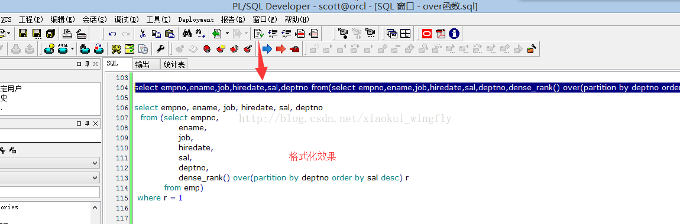
Task: Click the Print Setup icon
Action: click(x=81, y=33)
